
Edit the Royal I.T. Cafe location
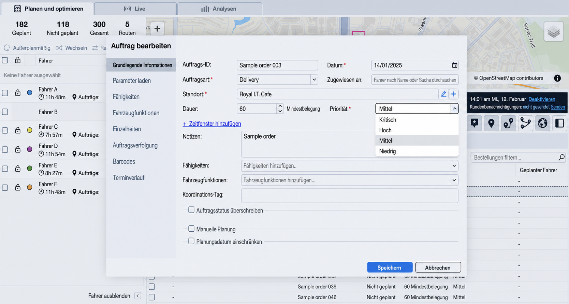click(x=443, y=94)
